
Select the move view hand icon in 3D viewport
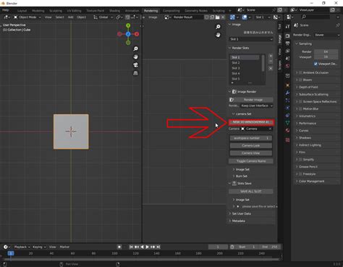[x=136, y=57]
